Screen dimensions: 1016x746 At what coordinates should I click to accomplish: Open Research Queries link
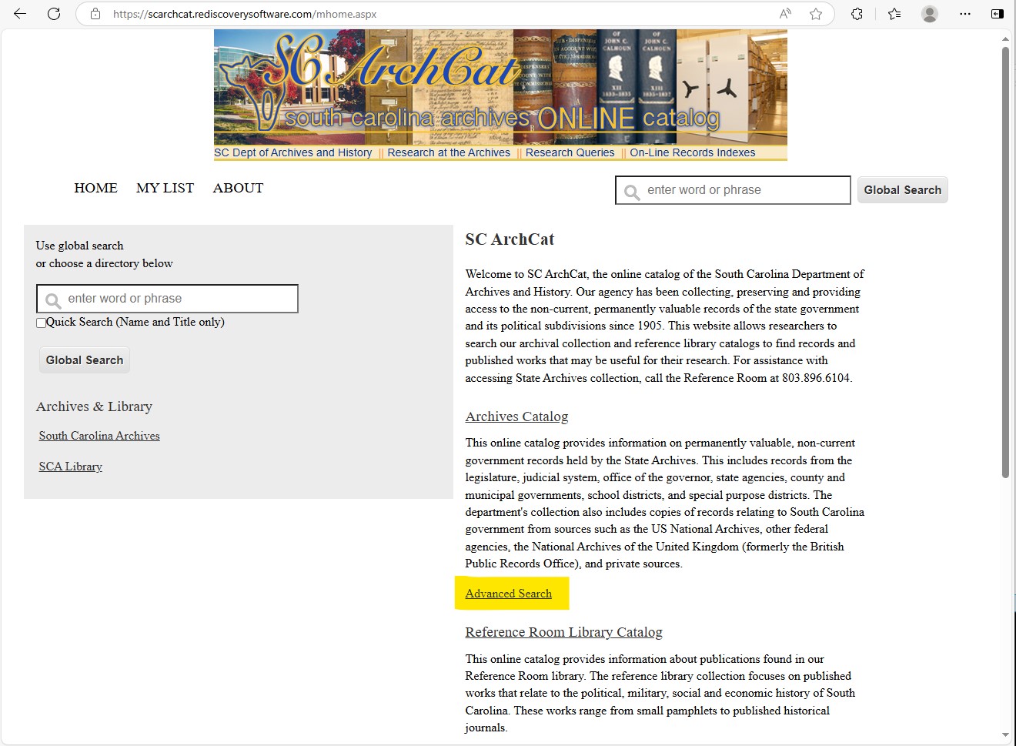[x=570, y=152]
